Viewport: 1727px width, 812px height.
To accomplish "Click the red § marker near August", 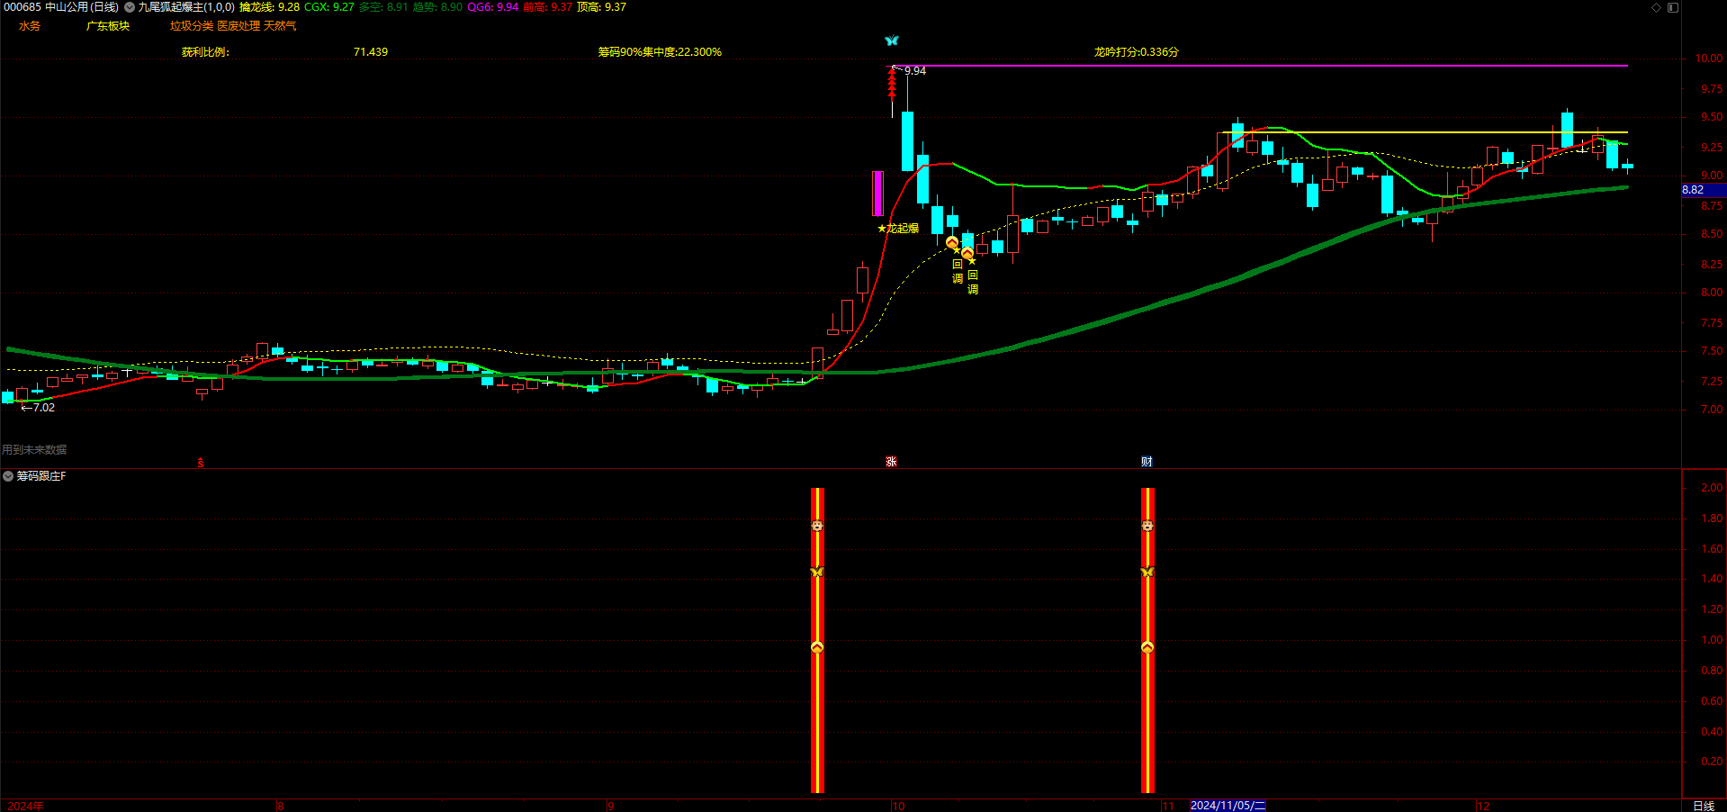I will (x=201, y=463).
